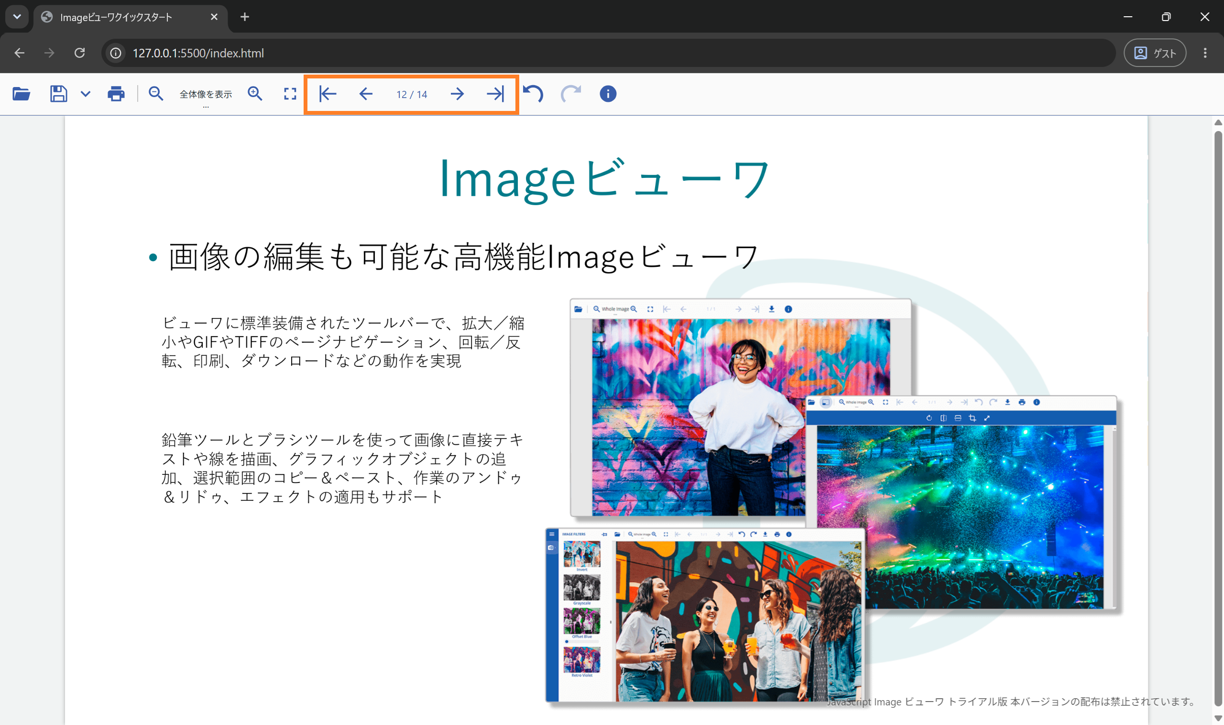Click the browser forward button

tap(49, 53)
